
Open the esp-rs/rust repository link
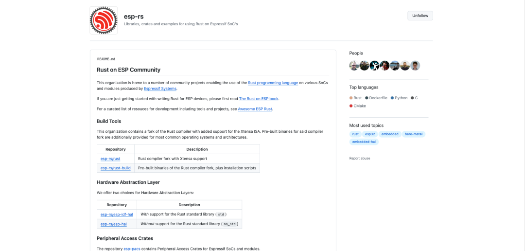pyautogui.click(x=110, y=159)
